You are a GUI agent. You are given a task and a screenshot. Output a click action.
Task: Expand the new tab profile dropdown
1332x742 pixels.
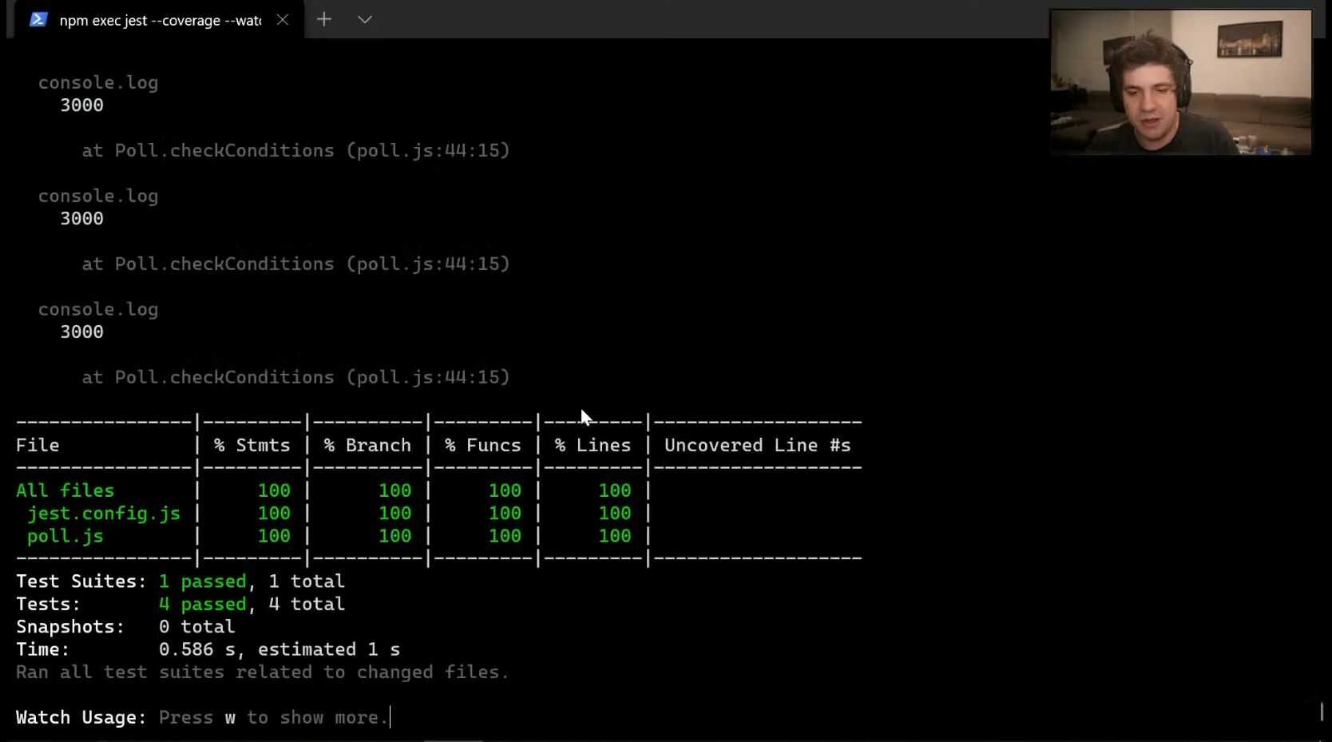[364, 20]
